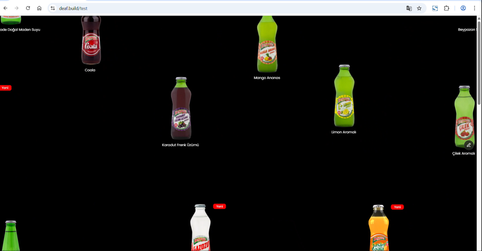Click the "Karadut Frenk Üzümü" label
The height and width of the screenshot is (251, 482).
[x=180, y=145]
